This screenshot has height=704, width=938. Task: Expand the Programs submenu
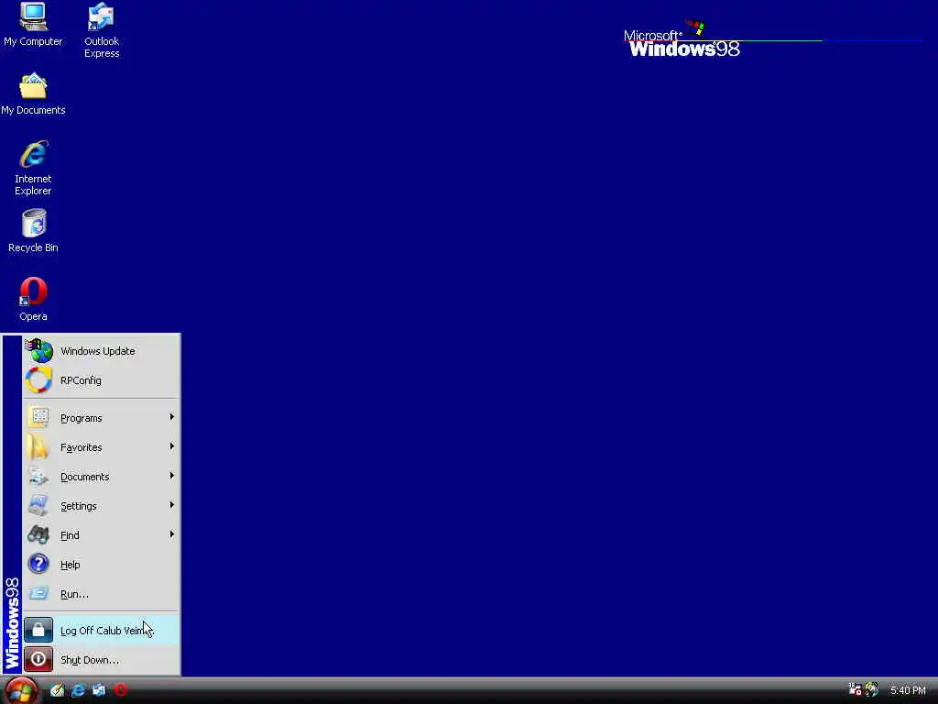101,418
